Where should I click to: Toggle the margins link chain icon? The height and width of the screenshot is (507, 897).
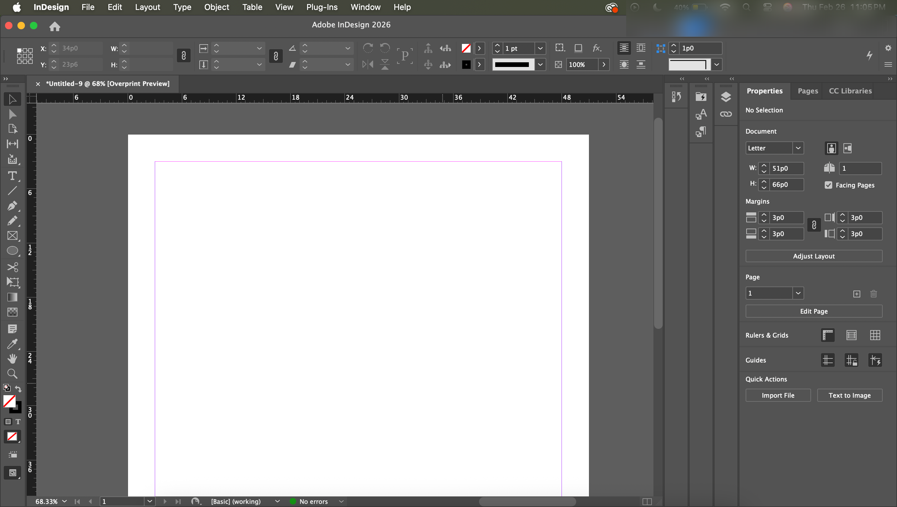click(x=814, y=225)
